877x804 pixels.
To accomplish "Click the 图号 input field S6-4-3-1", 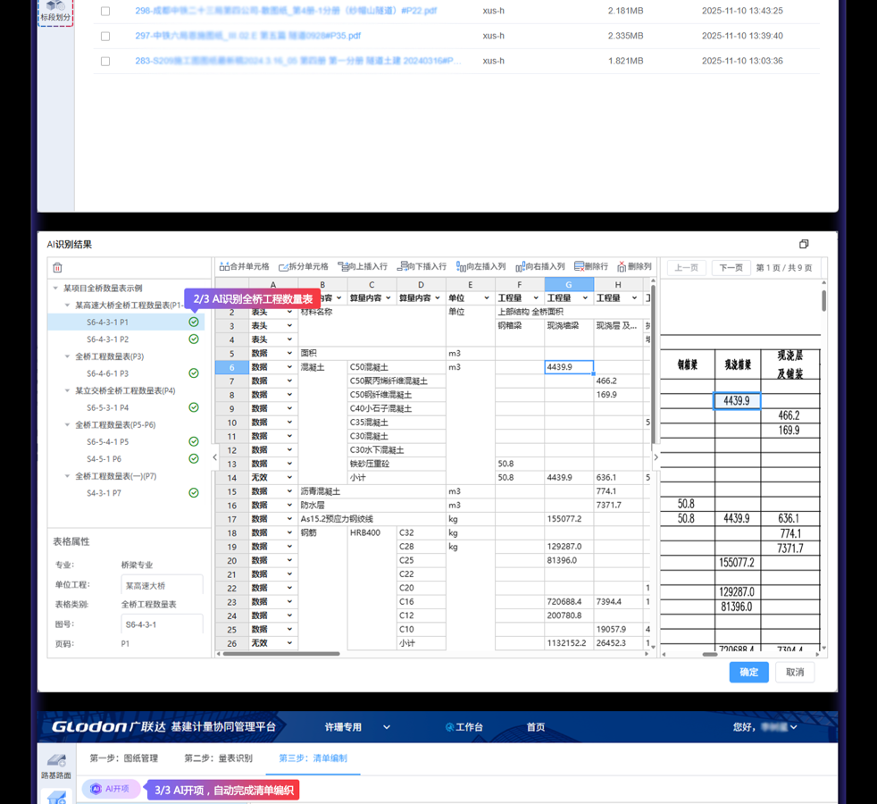I will pyautogui.click(x=163, y=624).
